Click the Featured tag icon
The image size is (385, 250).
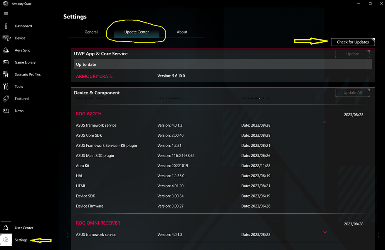tap(6, 99)
